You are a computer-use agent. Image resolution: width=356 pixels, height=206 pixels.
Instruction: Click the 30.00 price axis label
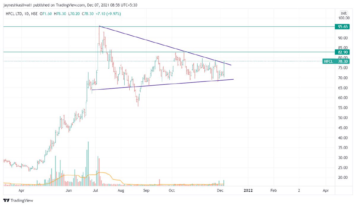pyautogui.click(x=344, y=158)
